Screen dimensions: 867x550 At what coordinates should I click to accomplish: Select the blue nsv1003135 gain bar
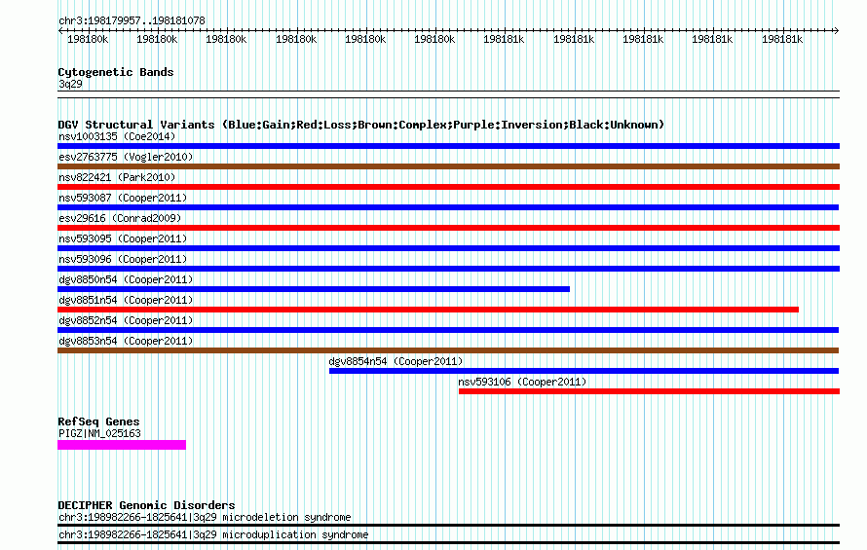[448, 146]
